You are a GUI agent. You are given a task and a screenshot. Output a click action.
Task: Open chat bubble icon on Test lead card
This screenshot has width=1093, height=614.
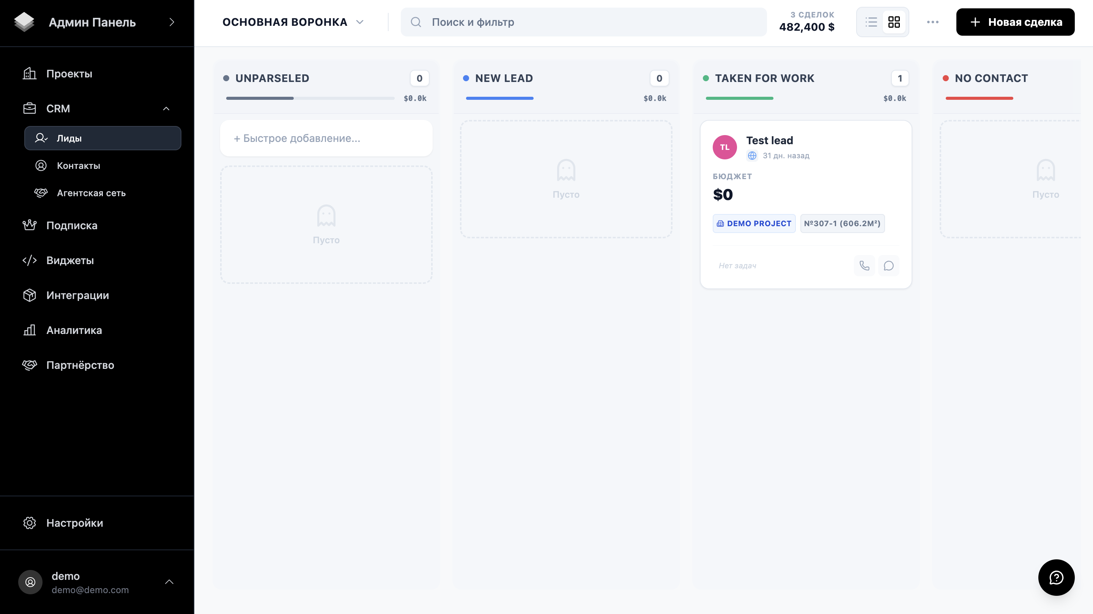888,266
